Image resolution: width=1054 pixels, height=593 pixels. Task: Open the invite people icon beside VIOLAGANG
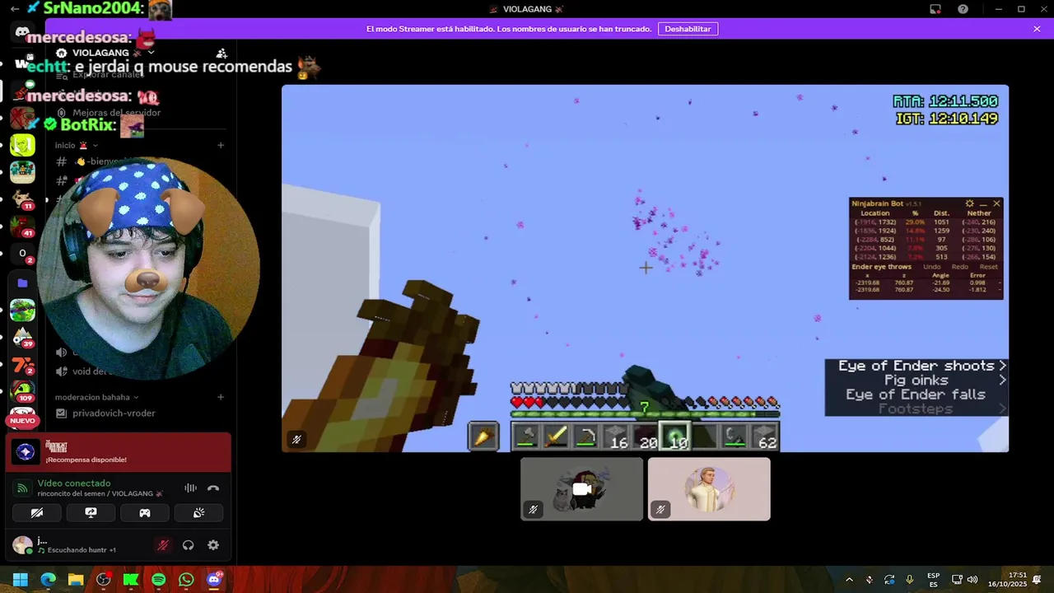(x=221, y=54)
